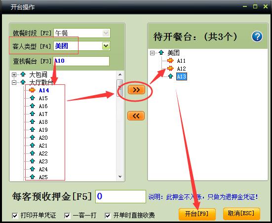Viewport: 272px width, 223px height.
Task: Select table A22 in the list
Action: [x=43, y=153]
